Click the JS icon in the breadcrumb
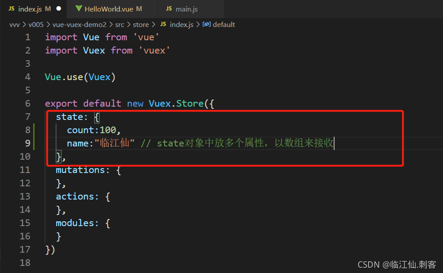The image size is (443, 273). (163, 24)
